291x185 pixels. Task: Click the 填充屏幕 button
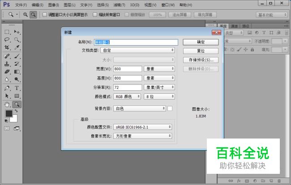pyautogui.click(x=205, y=15)
